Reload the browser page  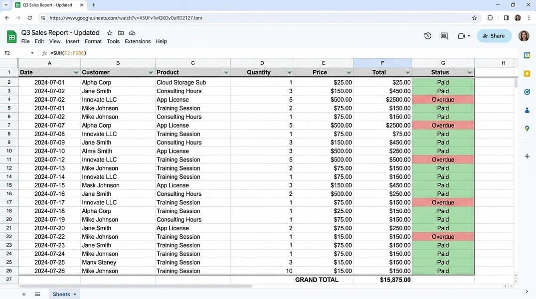coord(30,18)
